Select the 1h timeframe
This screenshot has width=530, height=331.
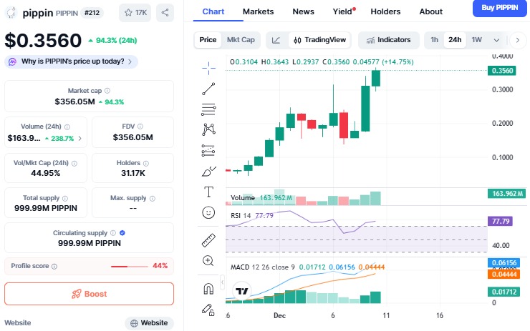coord(435,40)
